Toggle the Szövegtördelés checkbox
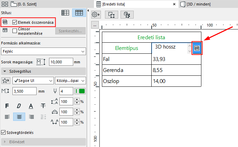The width and height of the screenshot is (238, 147). [x=3, y=132]
